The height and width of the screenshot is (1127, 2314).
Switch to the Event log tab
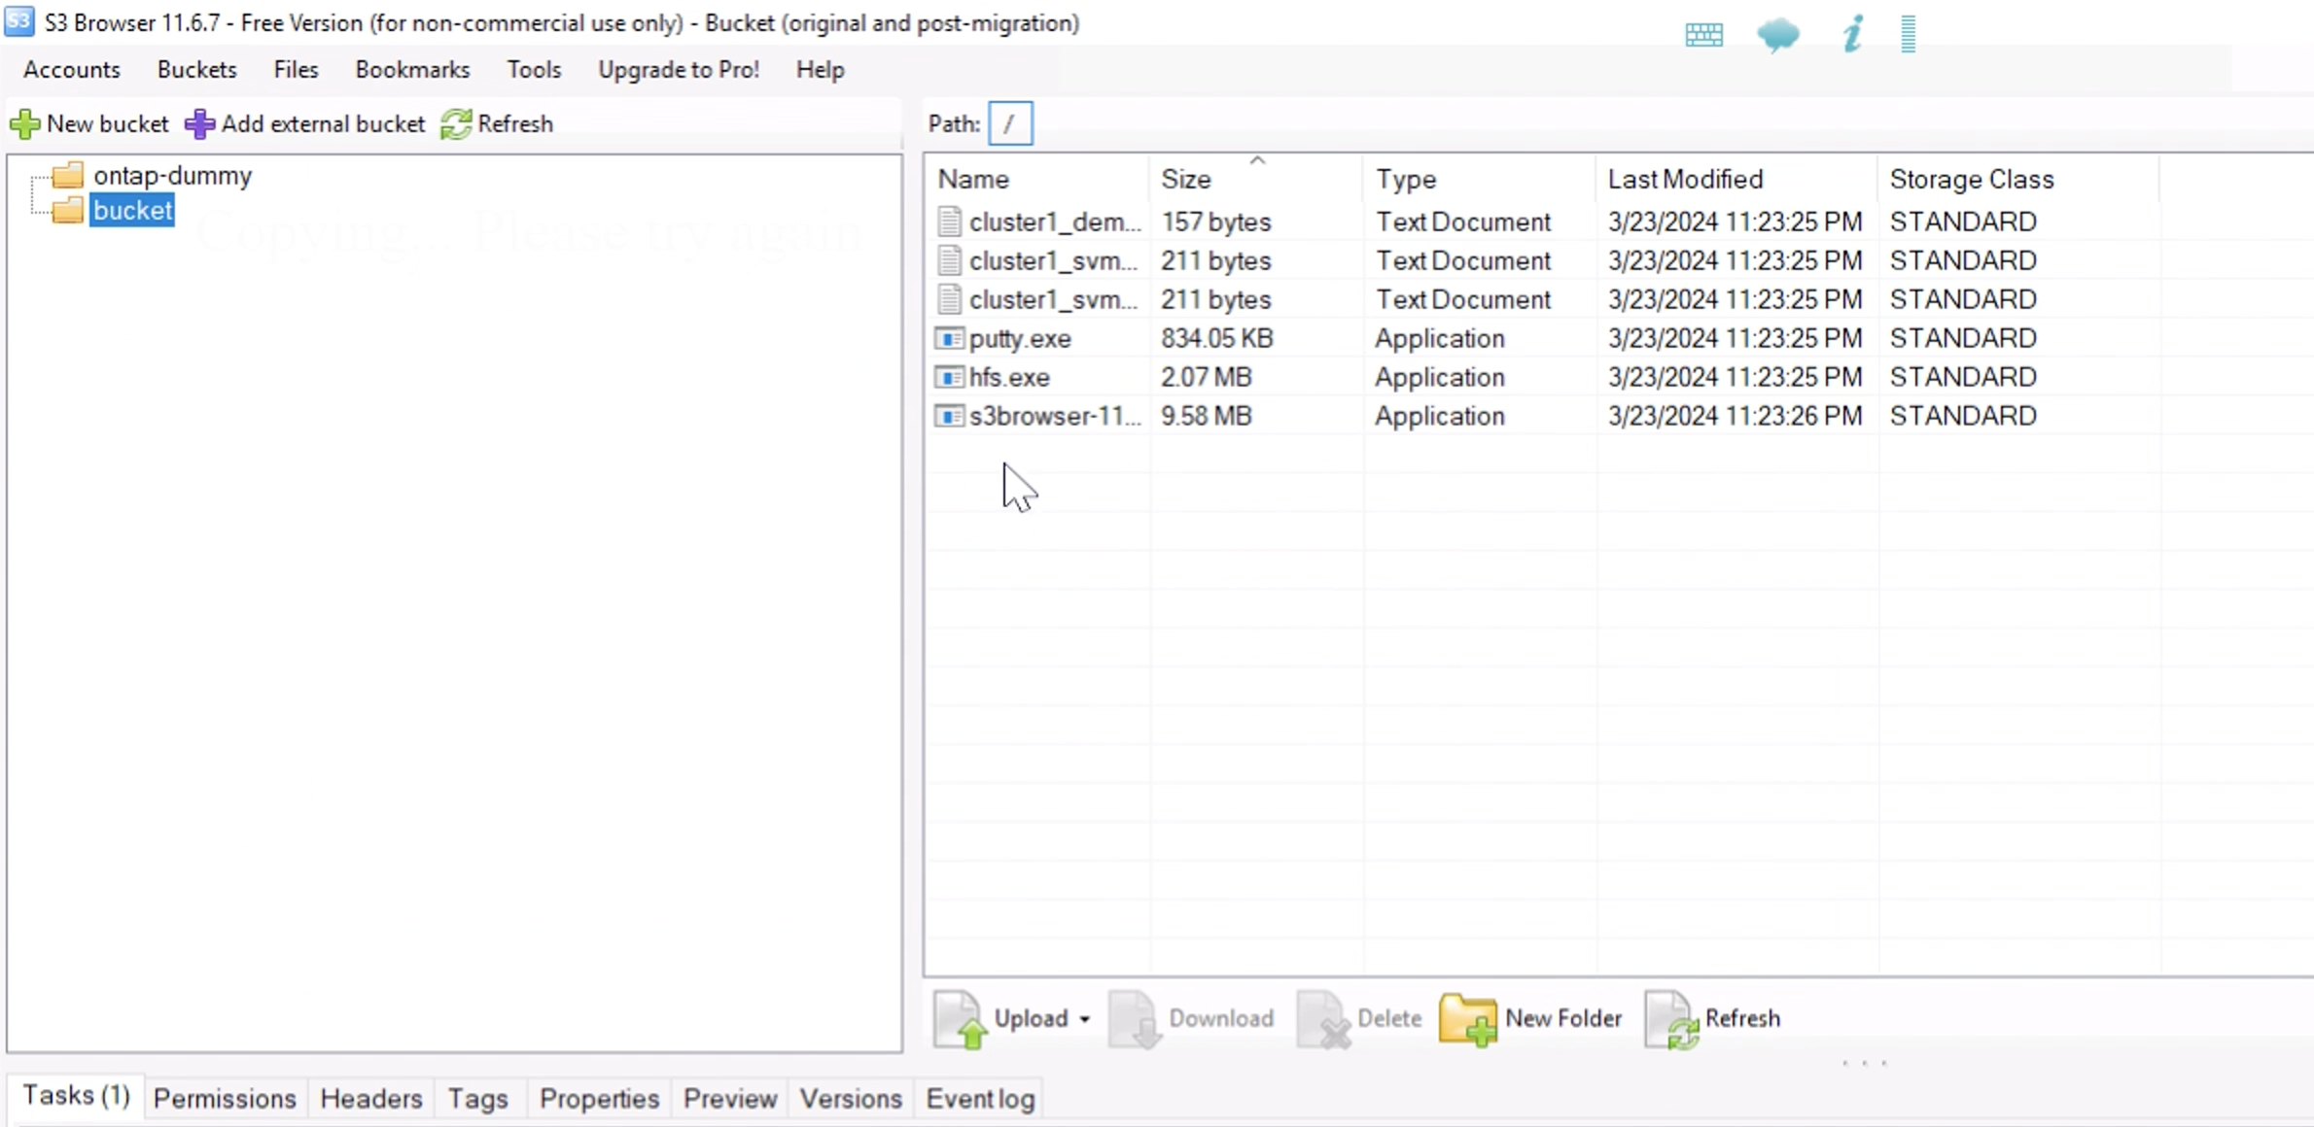click(981, 1098)
